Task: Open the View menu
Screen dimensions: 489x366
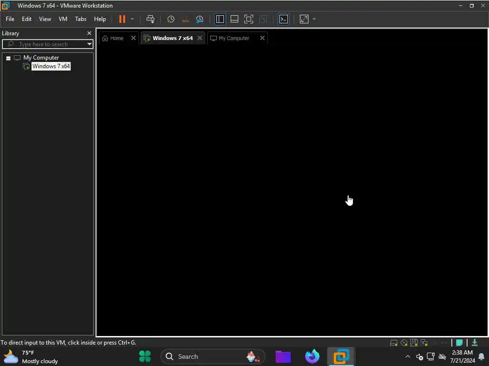Action: pos(45,19)
